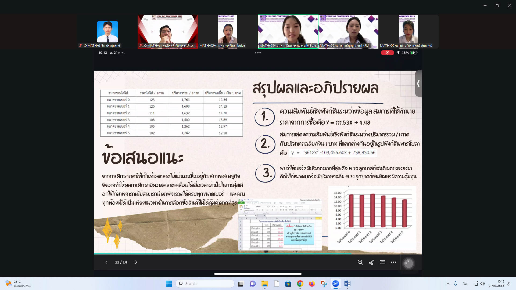
Task: Toggle the volume speaker icon in the tray
Action: 482,284
